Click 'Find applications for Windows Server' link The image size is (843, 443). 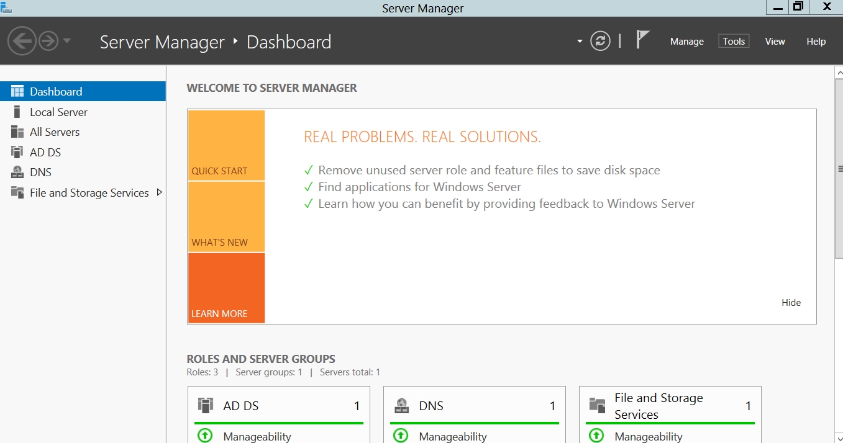(x=419, y=187)
